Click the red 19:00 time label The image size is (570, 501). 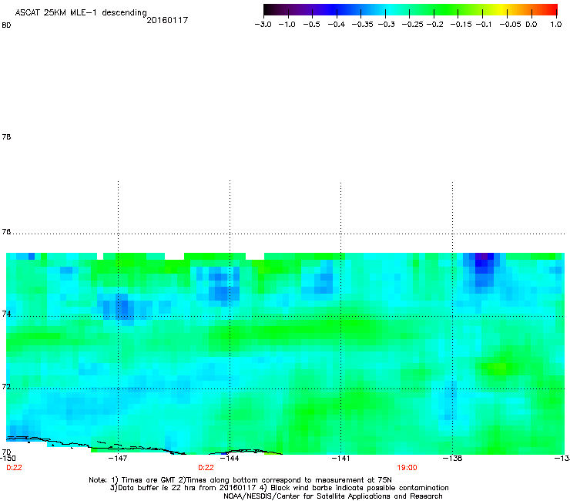tap(407, 468)
